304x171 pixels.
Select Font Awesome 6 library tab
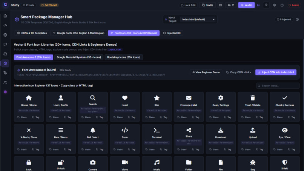point(33,57)
